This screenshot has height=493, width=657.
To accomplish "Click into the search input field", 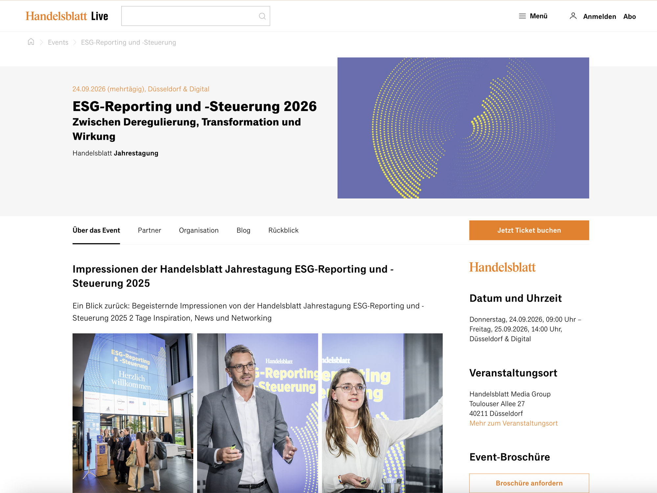I will click(x=187, y=16).
